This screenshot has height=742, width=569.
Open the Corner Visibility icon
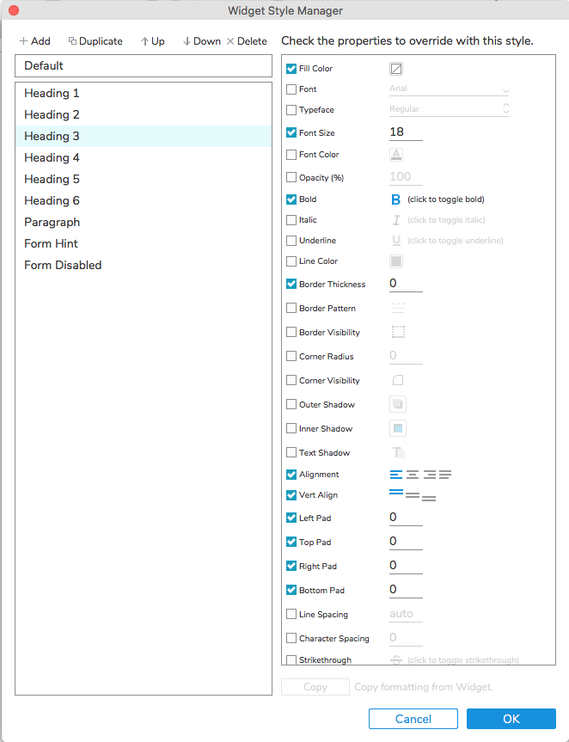pyautogui.click(x=398, y=380)
